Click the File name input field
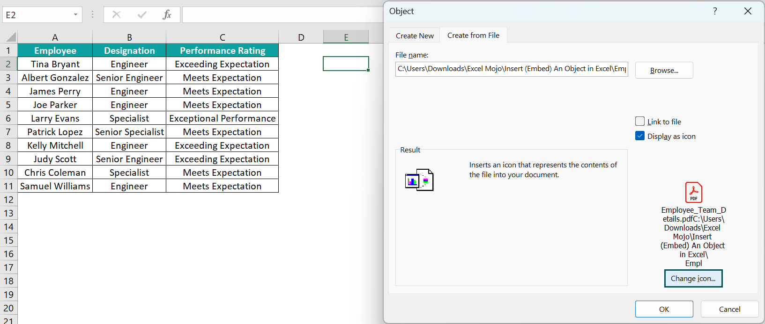765x324 pixels. [512, 69]
